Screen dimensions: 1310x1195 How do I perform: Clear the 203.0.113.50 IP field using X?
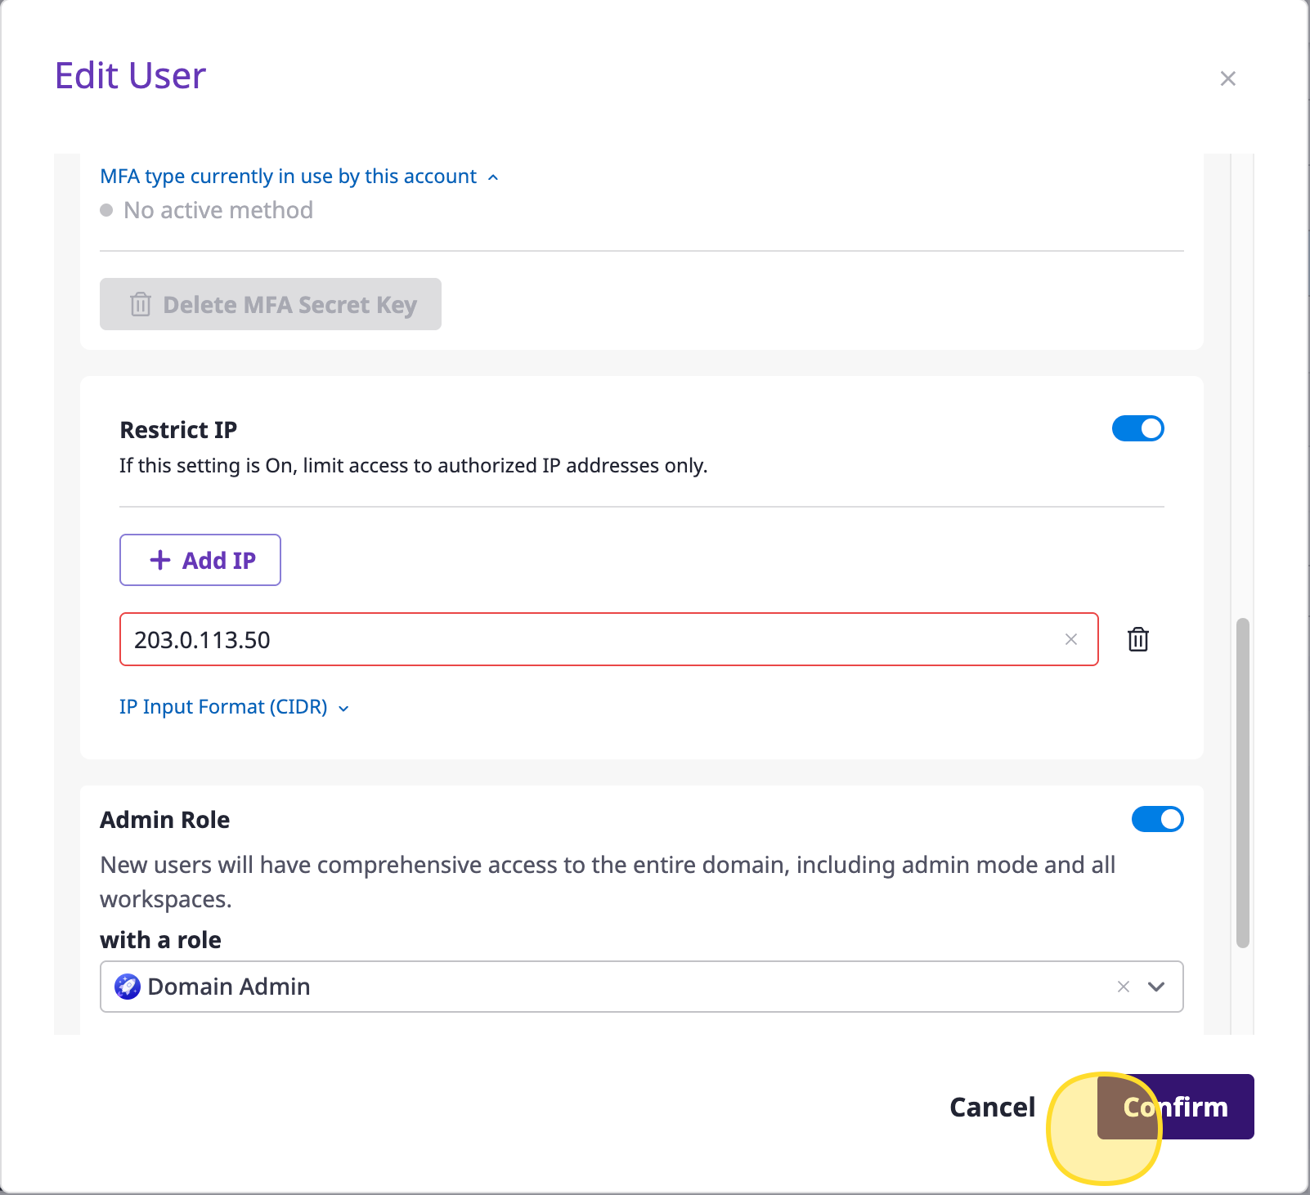pyautogui.click(x=1071, y=639)
